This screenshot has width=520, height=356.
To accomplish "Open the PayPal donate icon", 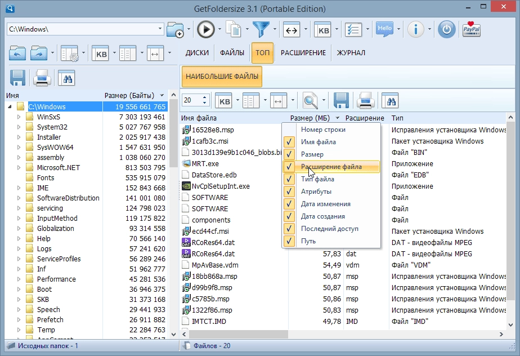I will click(471, 29).
